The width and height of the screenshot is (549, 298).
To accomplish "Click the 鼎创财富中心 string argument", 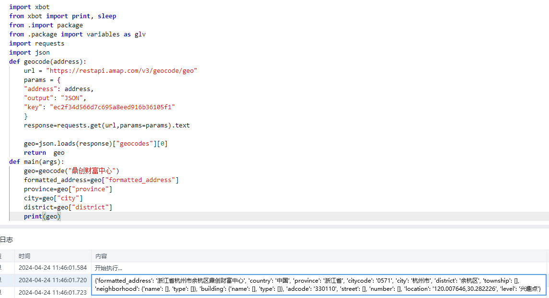I will pyautogui.click(x=93, y=171).
